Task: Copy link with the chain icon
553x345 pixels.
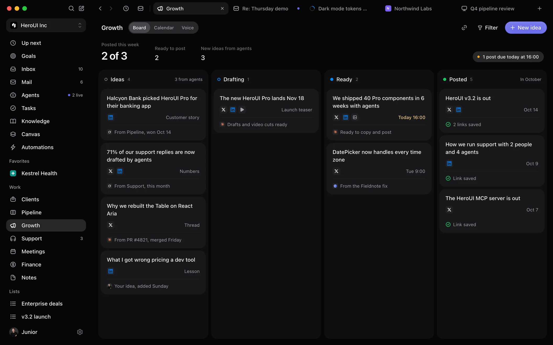Action: pyautogui.click(x=464, y=28)
